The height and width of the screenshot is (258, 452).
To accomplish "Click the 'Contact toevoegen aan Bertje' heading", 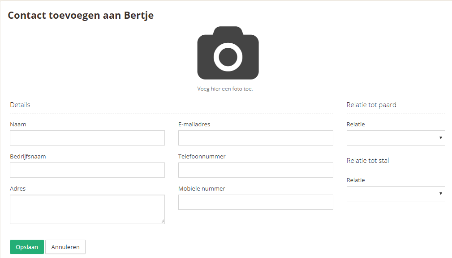I will point(81,15).
